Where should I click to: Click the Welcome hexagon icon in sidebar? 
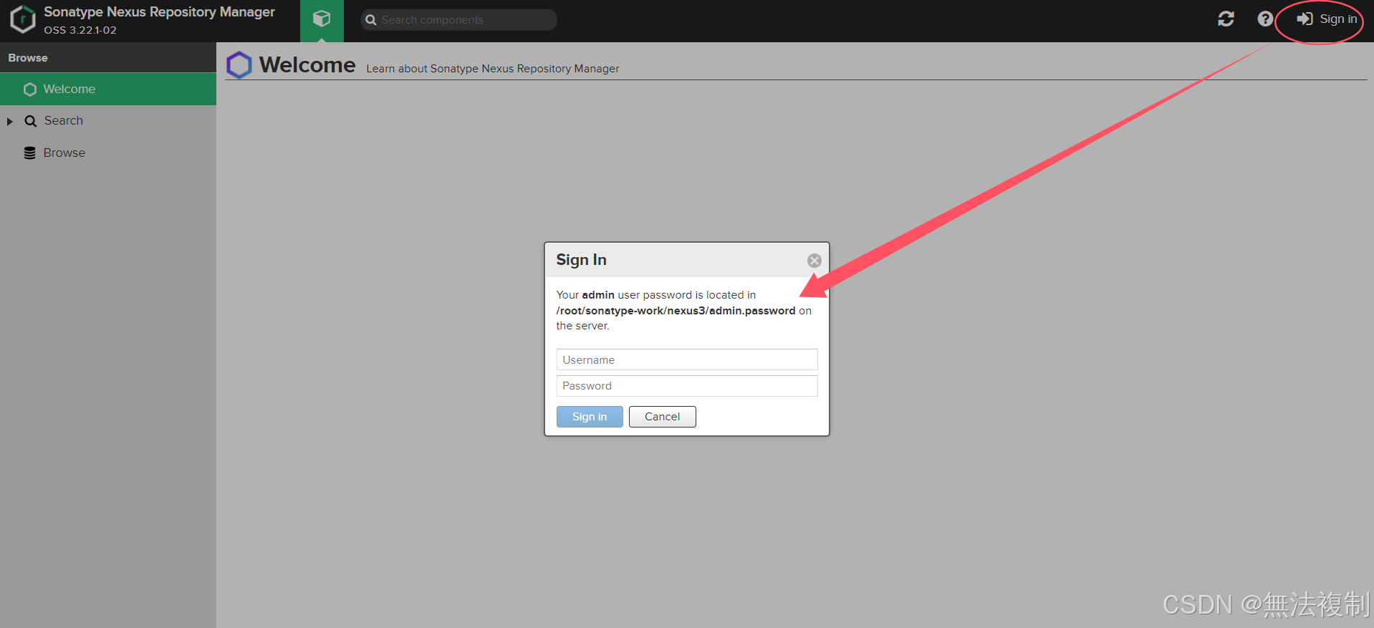[x=30, y=90]
